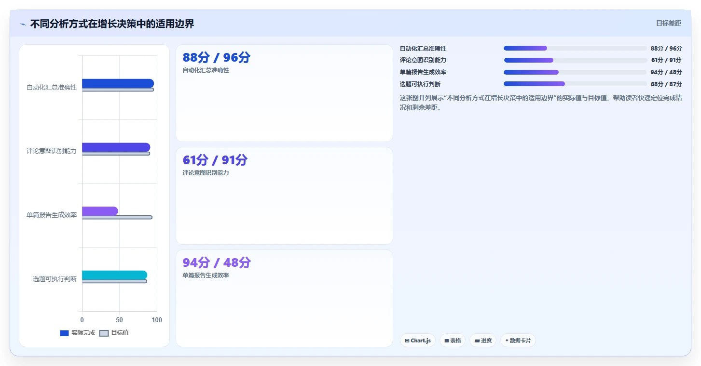This screenshot has height=366, width=701.
Task: Click chart axis label 选题可执行判断
Action: [55, 279]
